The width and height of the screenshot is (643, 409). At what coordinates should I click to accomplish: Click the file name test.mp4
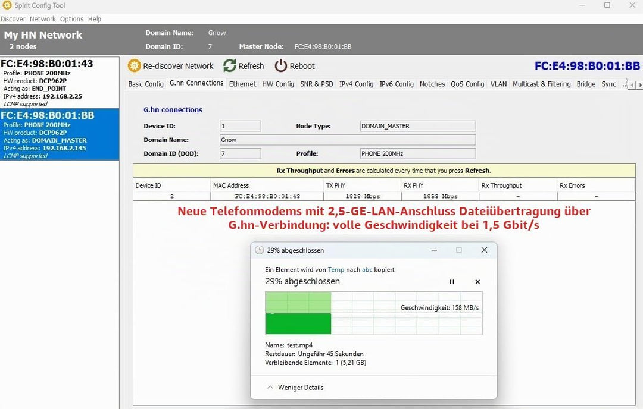(x=299, y=345)
